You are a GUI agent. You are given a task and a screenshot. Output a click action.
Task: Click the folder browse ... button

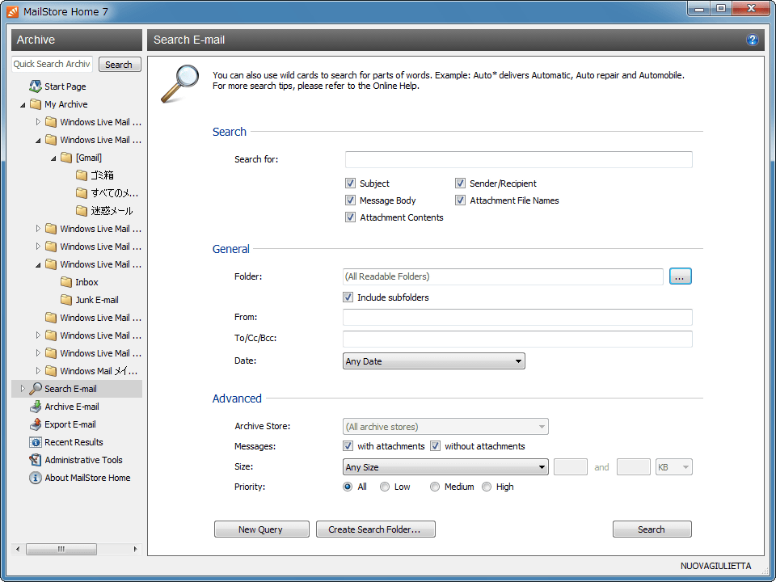pos(681,276)
